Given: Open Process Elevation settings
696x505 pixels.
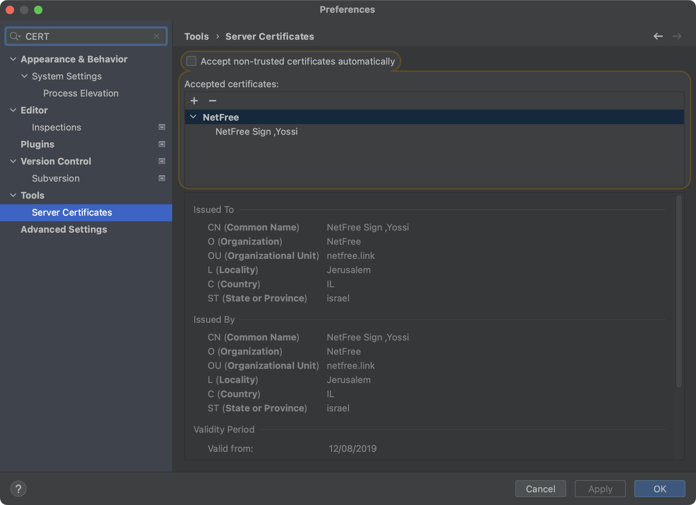Looking at the screenshot, I should click(x=81, y=93).
